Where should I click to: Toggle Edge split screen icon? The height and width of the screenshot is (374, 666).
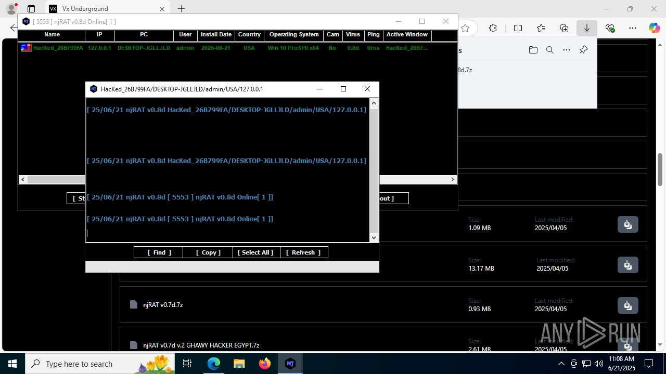coord(518,28)
